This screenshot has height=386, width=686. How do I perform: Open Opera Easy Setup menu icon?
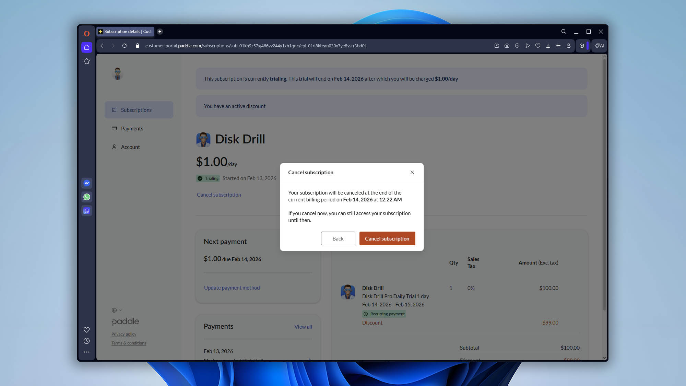tap(558, 46)
